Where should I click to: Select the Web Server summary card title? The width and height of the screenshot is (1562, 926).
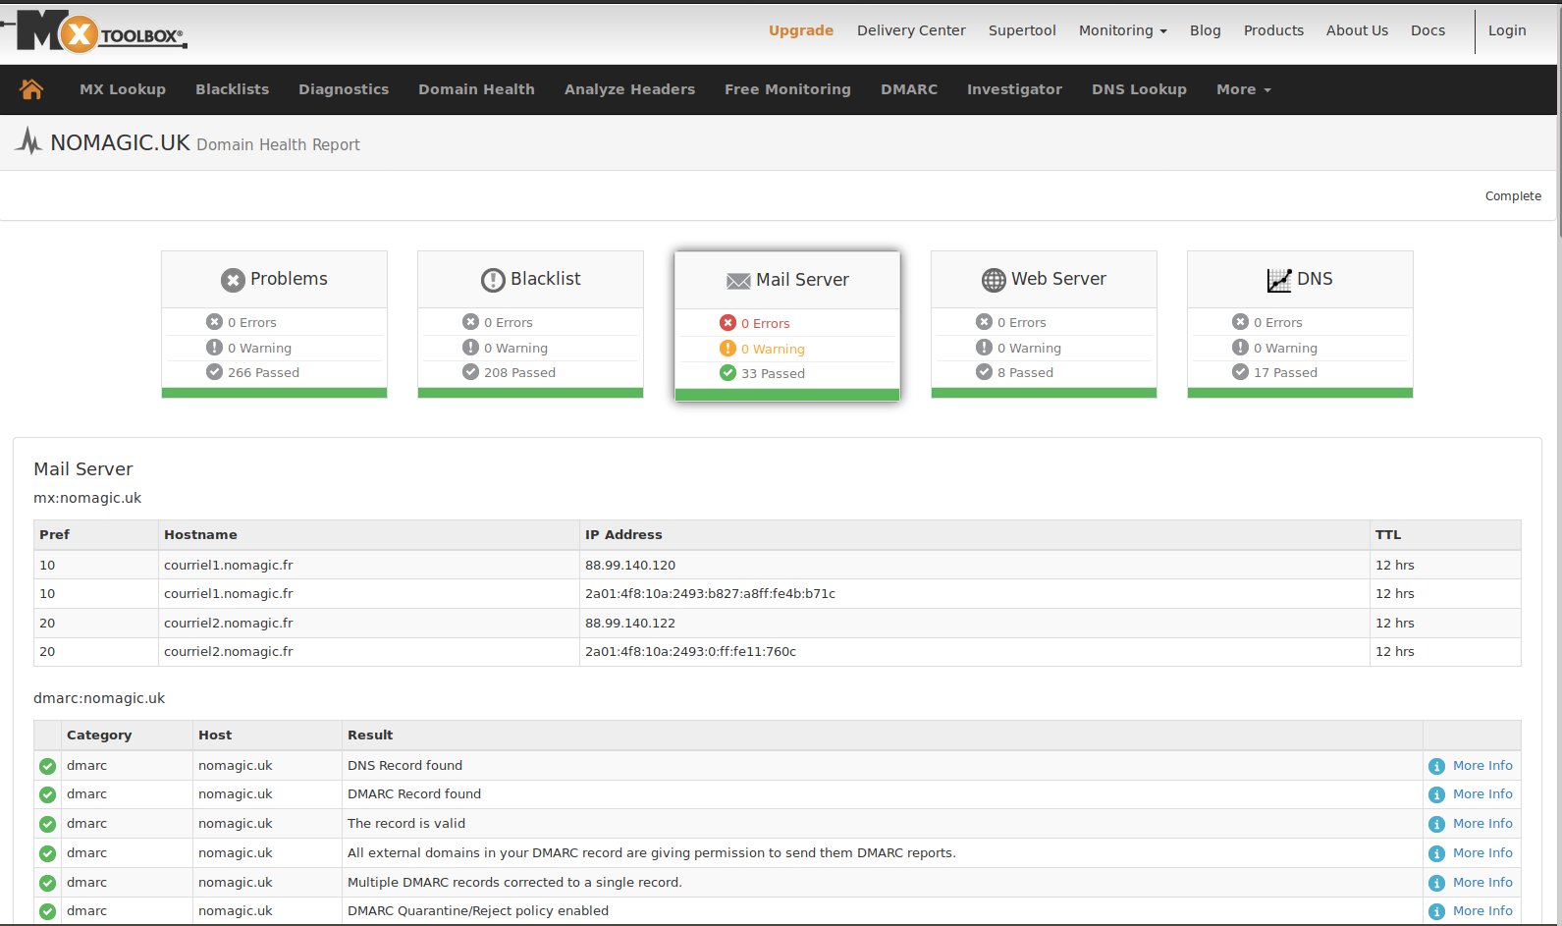click(1058, 279)
